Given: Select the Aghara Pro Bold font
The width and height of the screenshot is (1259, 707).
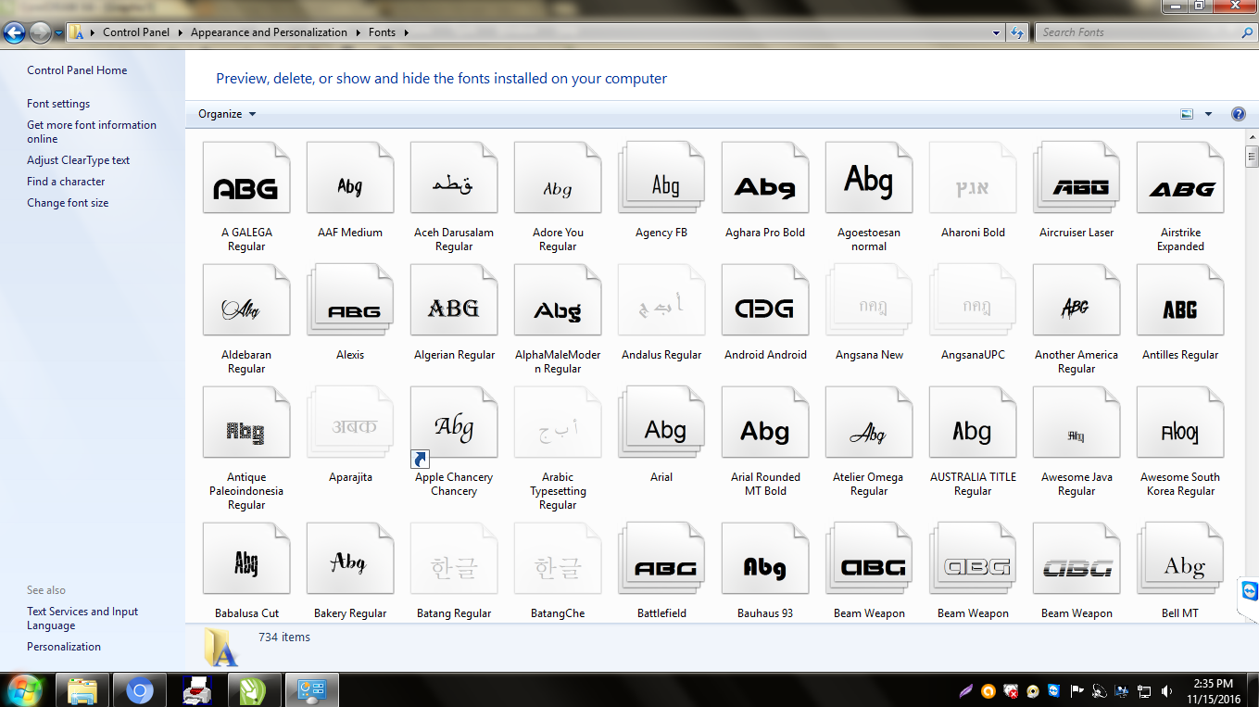Looking at the screenshot, I should [765, 178].
